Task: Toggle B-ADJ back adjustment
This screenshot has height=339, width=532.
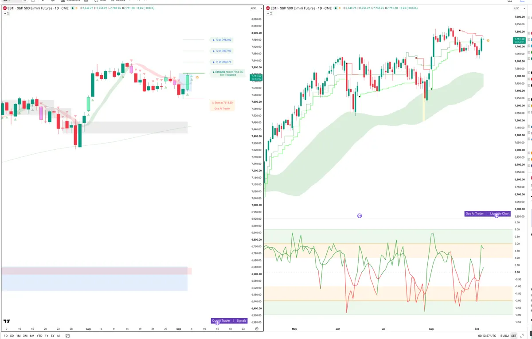Action: coord(505,336)
